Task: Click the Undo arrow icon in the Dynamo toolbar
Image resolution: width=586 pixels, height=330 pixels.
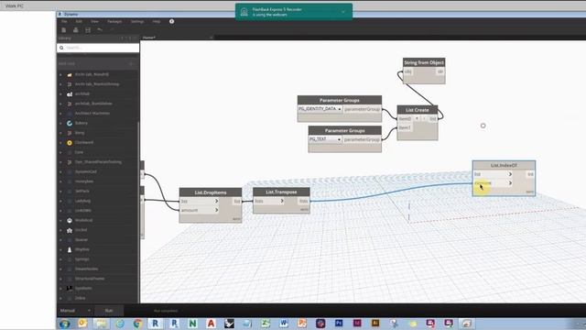Action: click(x=100, y=30)
